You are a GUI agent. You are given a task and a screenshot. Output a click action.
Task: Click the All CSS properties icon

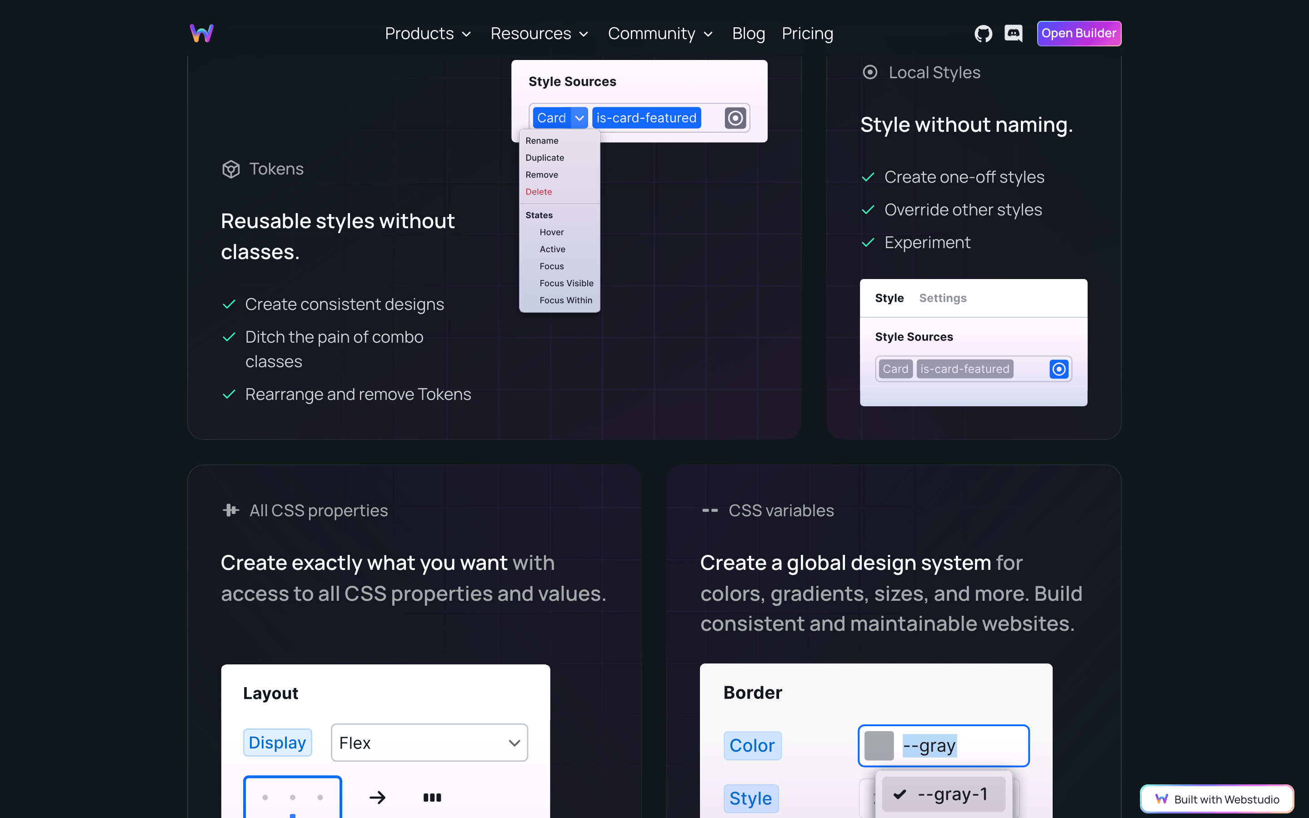[x=231, y=510]
